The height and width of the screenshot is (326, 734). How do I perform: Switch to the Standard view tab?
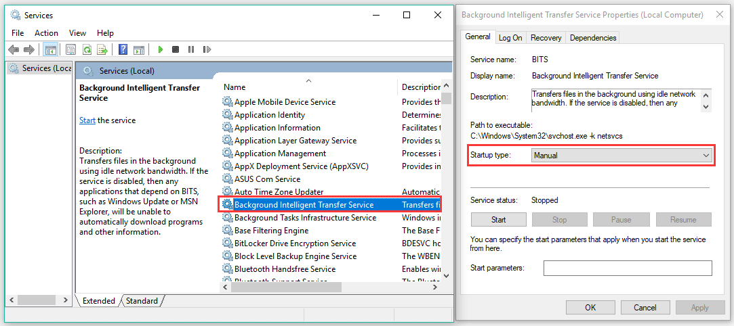tap(142, 301)
